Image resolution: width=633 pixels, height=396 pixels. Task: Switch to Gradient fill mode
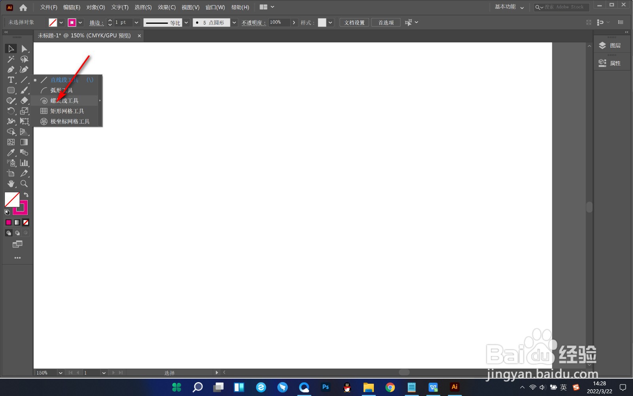pyautogui.click(x=17, y=223)
